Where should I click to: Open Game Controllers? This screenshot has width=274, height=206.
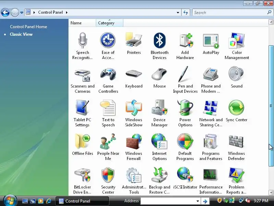click(108, 80)
